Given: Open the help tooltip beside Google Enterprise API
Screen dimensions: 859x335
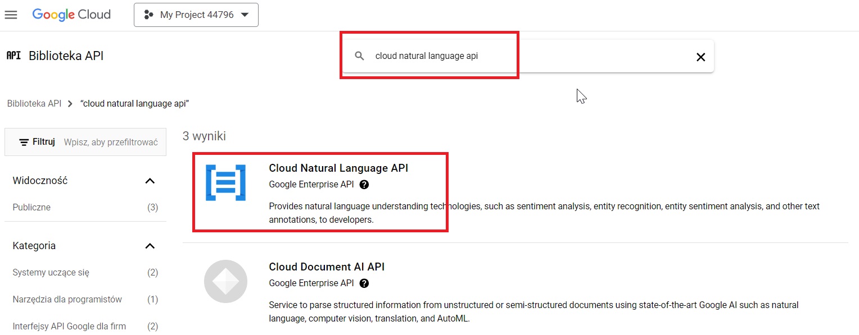Looking at the screenshot, I should tap(364, 184).
